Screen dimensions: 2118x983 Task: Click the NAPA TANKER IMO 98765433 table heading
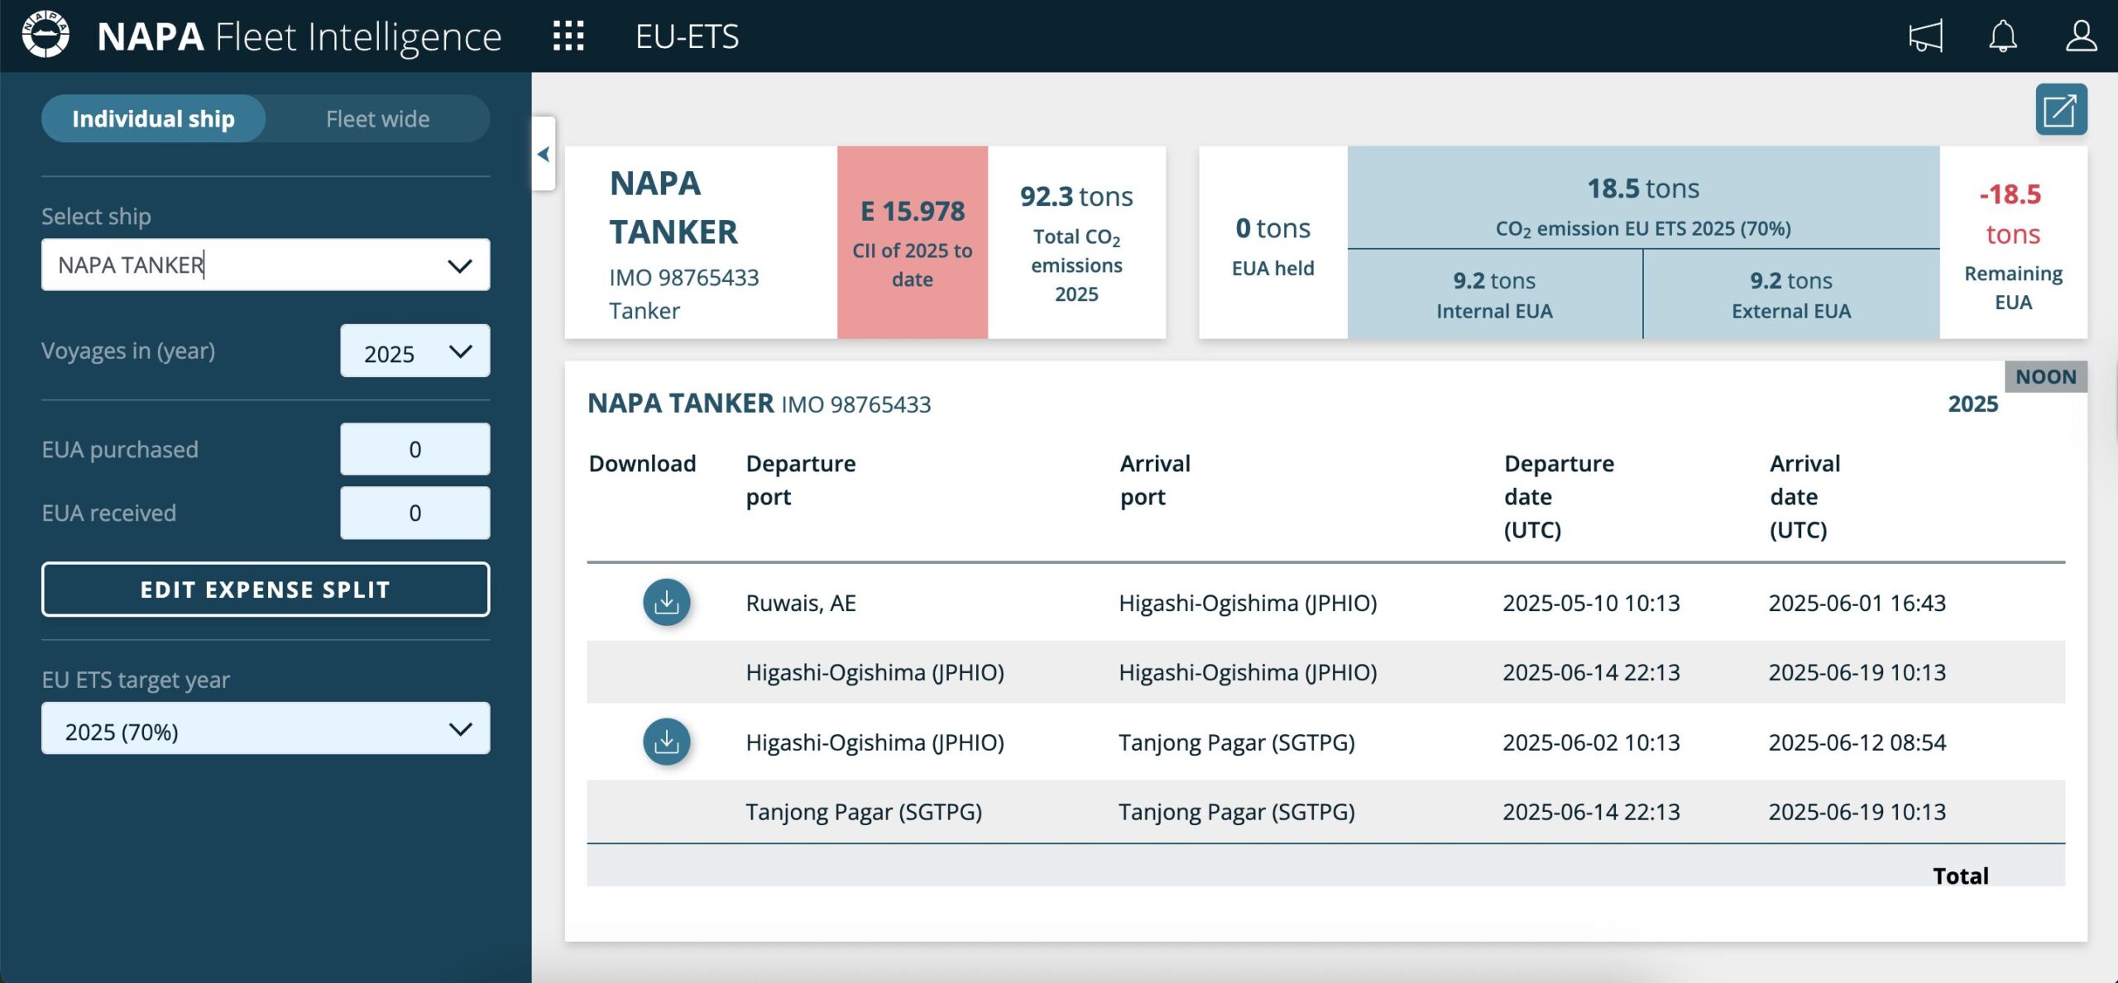759,403
